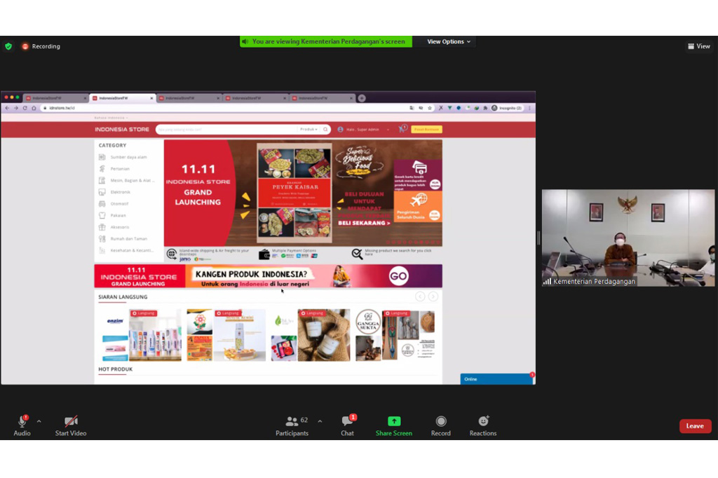Viewport: 718px width, 478px height.
Task: Click the Pertanian category icon
Action: [x=102, y=169]
